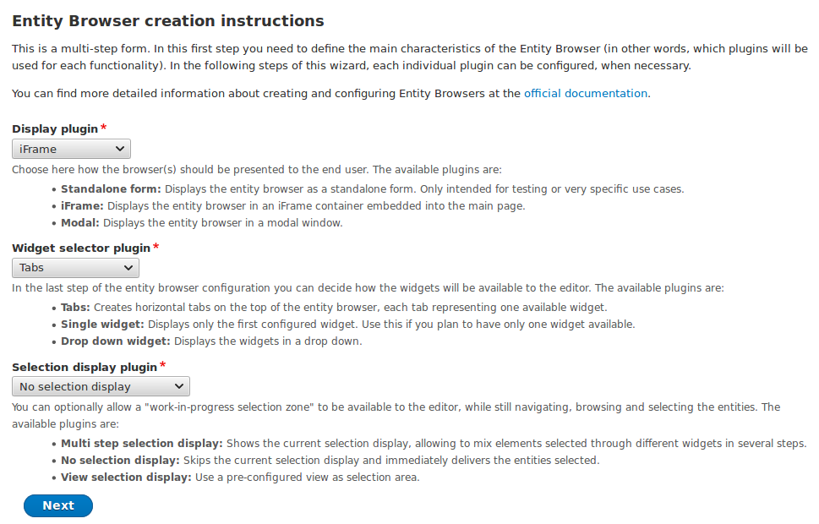Expand the No selection display dropdown
The width and height of the screenshot is (819, 524).
pyautogui.click(x=101, y=386)
